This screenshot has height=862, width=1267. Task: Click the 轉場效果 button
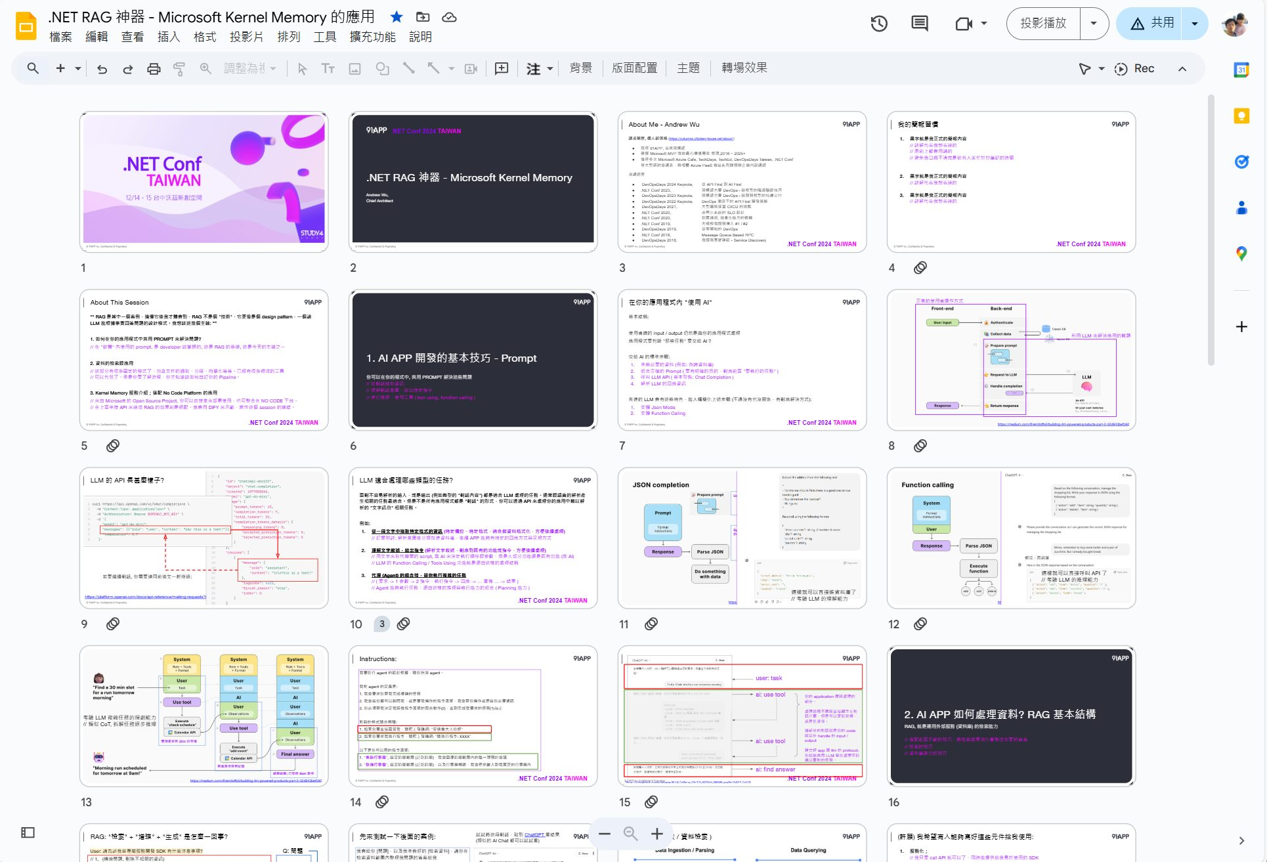tap(744, 68)
